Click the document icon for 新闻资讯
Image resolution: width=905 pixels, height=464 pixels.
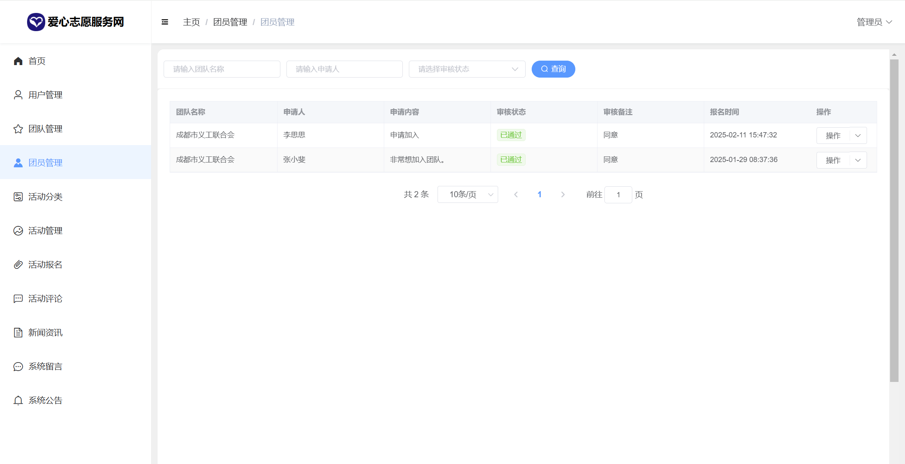[x=18, y=333]
